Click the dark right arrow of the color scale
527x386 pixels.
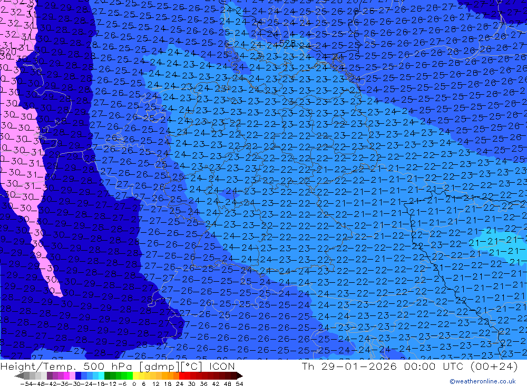pyautogui.click(x=240, y=376)
